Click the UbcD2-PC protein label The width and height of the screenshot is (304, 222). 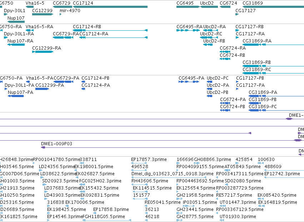click(218, 78)
